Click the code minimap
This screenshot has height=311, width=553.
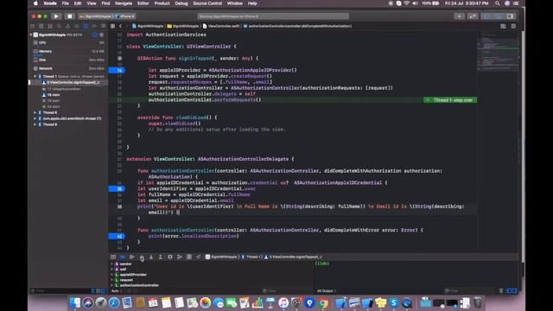coord(498,51)
